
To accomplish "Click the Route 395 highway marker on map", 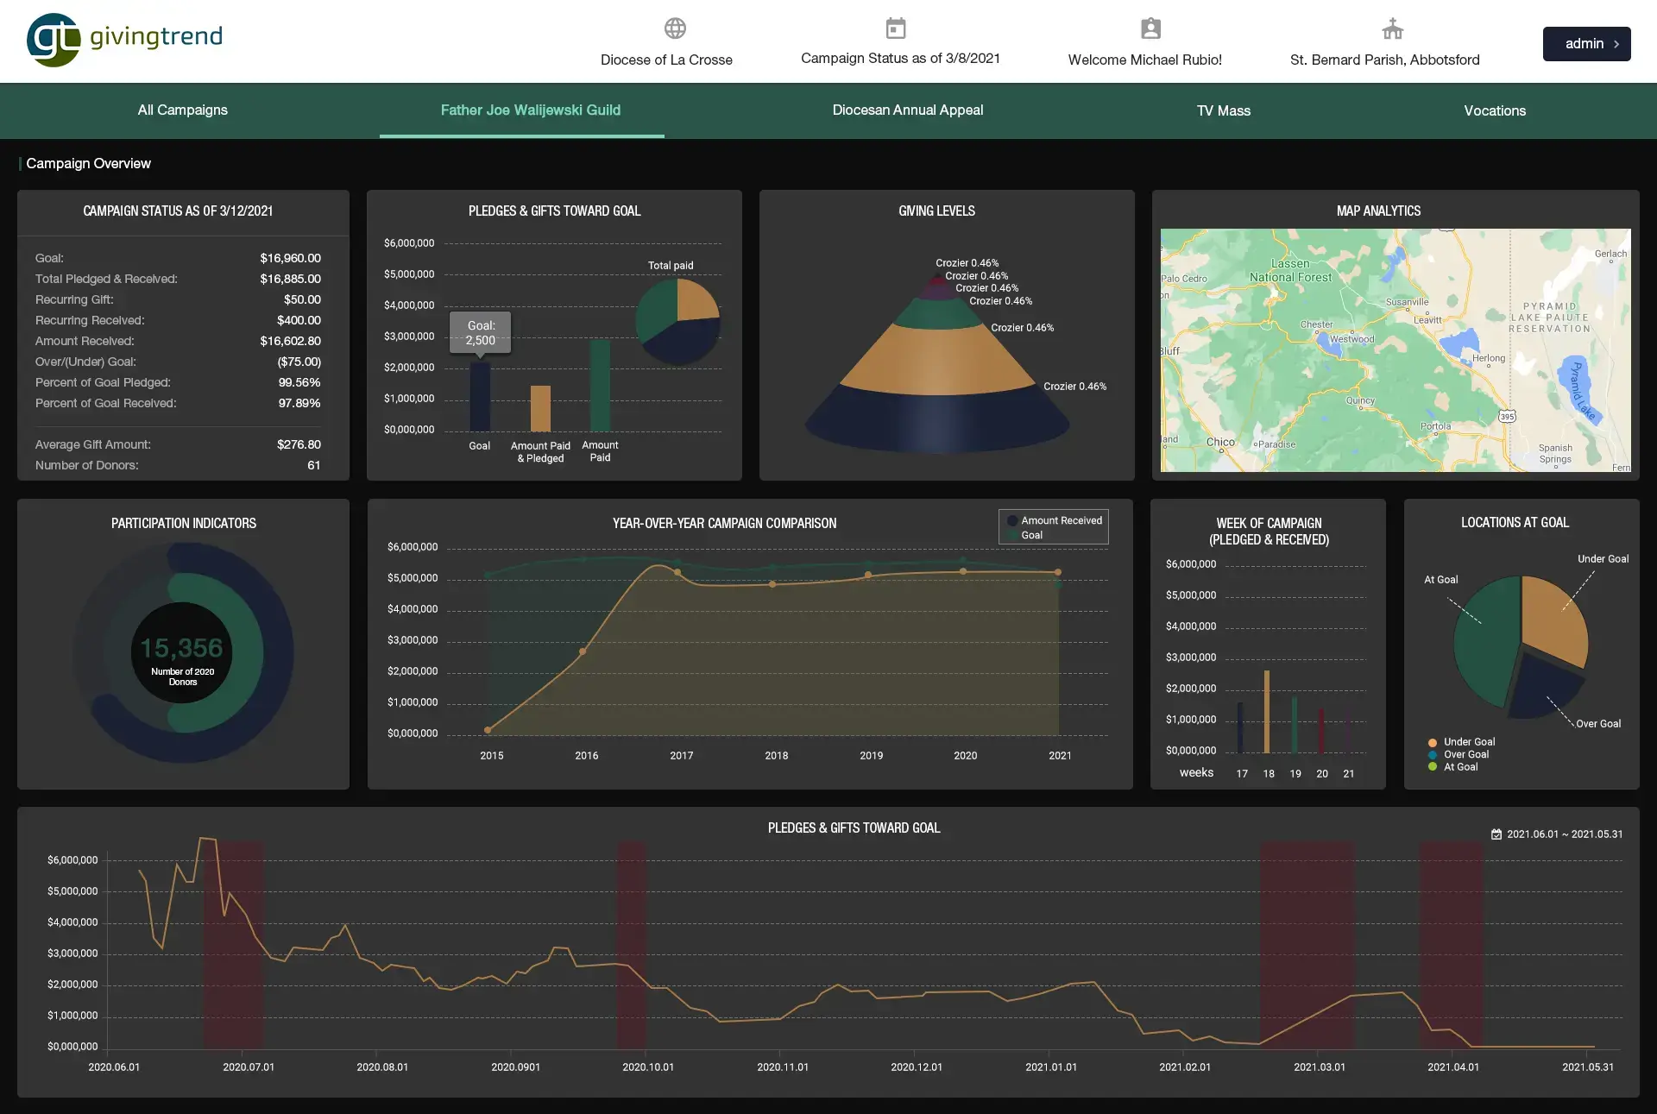I will tap(1507, 417).
